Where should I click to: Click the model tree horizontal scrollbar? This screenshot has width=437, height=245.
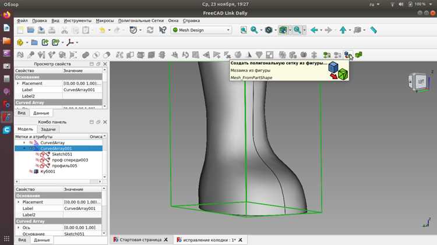tap(58, 182)
